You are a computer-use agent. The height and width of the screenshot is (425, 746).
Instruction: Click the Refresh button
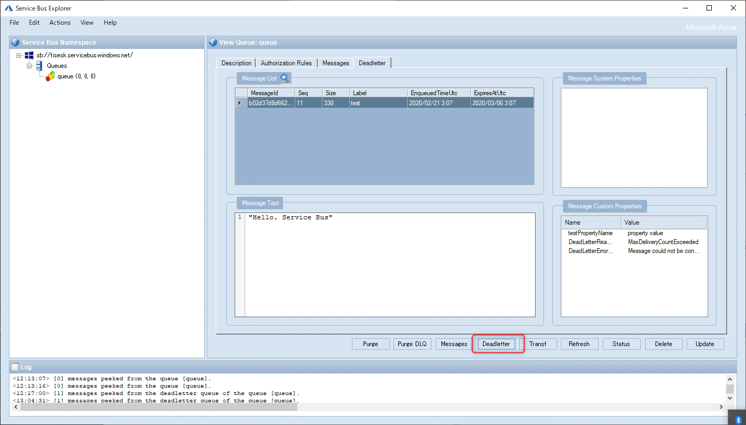pos(579,344)
